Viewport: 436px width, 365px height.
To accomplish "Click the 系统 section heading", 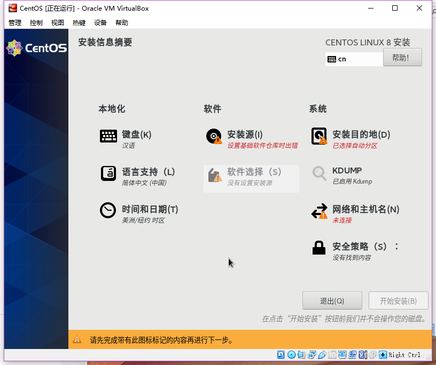I will (318, 109).
